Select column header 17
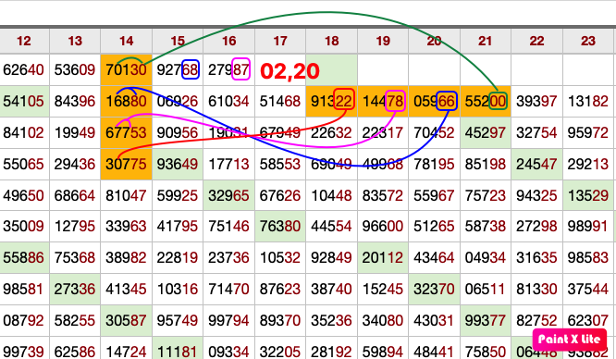The image size is (616, 359). (x=280, y=41)
